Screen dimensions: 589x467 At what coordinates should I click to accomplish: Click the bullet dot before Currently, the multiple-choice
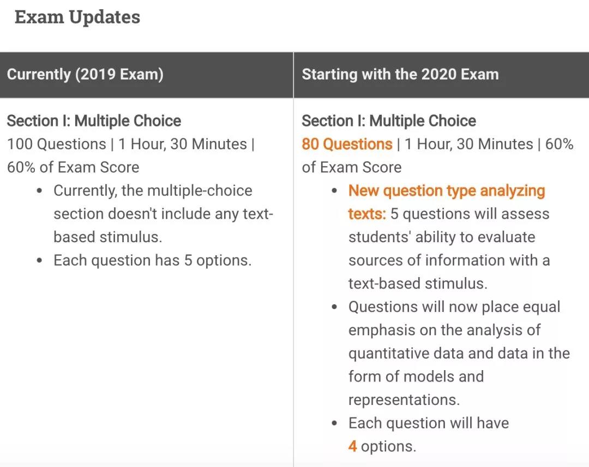pos(39,191)
